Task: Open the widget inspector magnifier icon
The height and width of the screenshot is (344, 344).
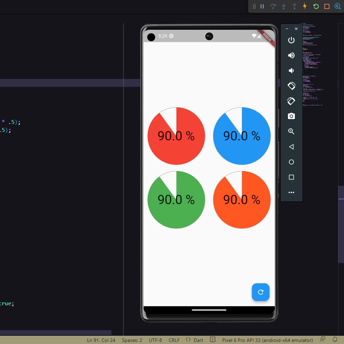Action: point(337,6)
